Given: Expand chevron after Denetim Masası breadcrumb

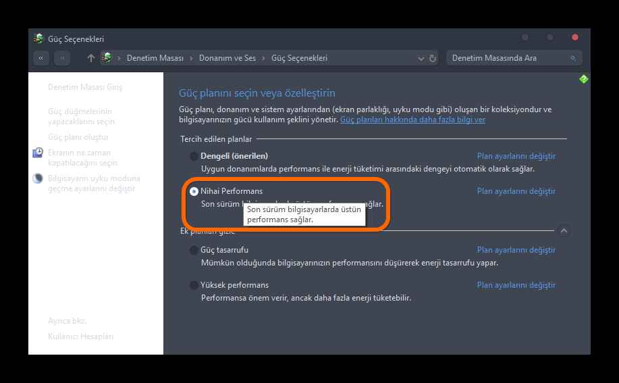Looking at the screenshot, I should tap(191, 59).
